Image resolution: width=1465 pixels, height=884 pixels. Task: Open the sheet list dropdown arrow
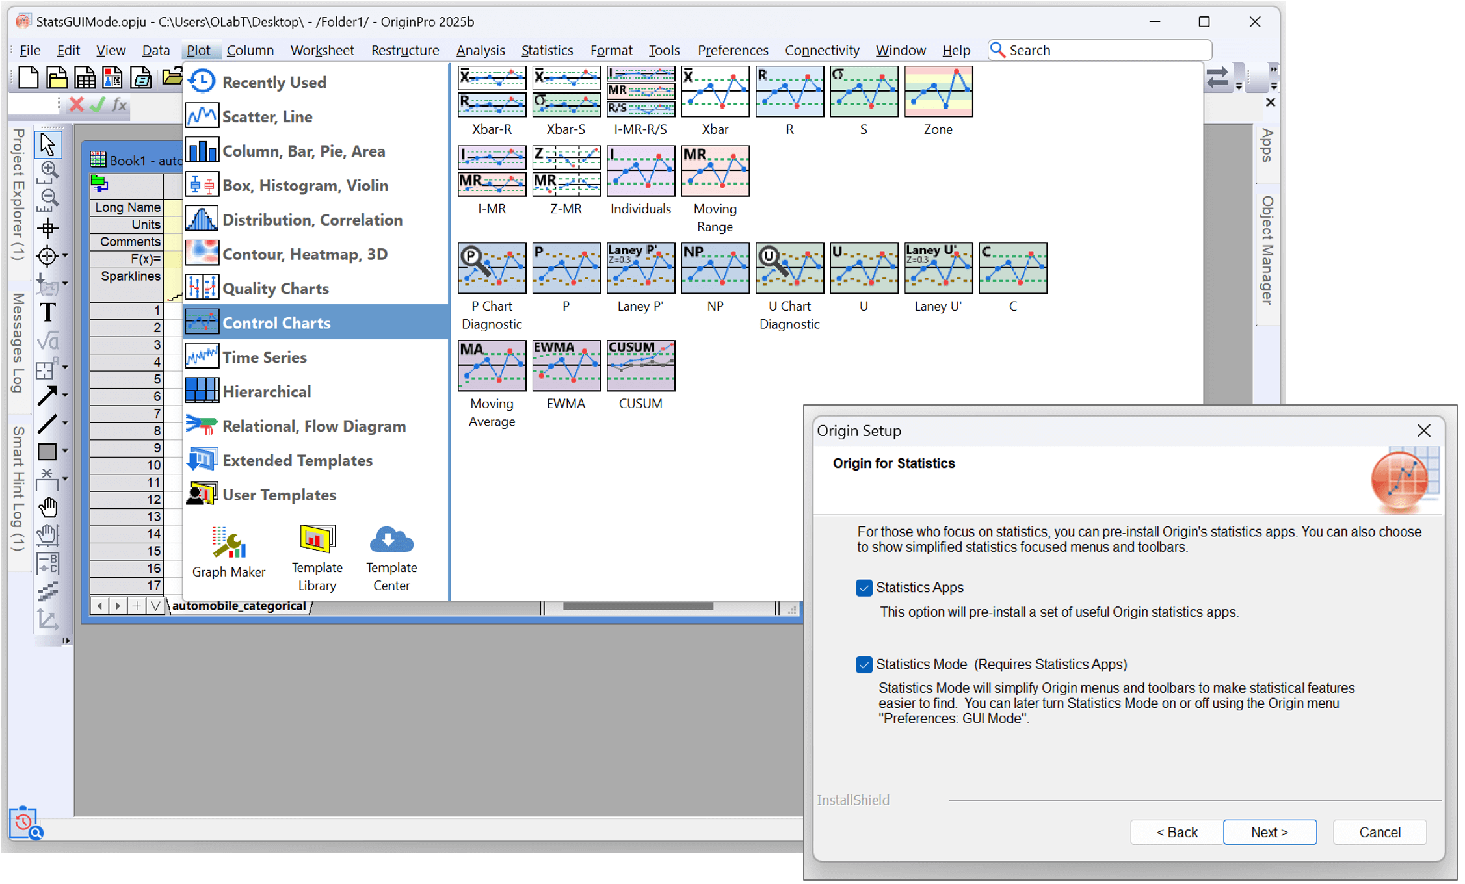pos(155,606)
